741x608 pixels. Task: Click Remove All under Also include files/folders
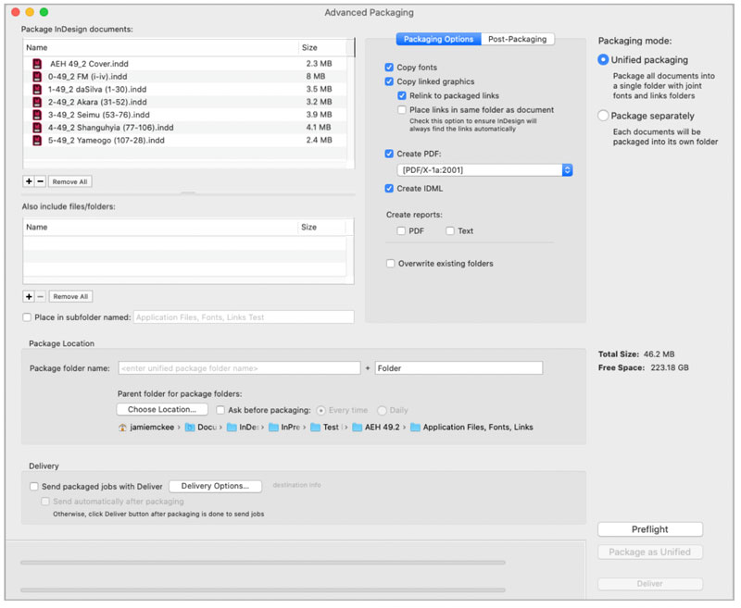pos(70,297)
